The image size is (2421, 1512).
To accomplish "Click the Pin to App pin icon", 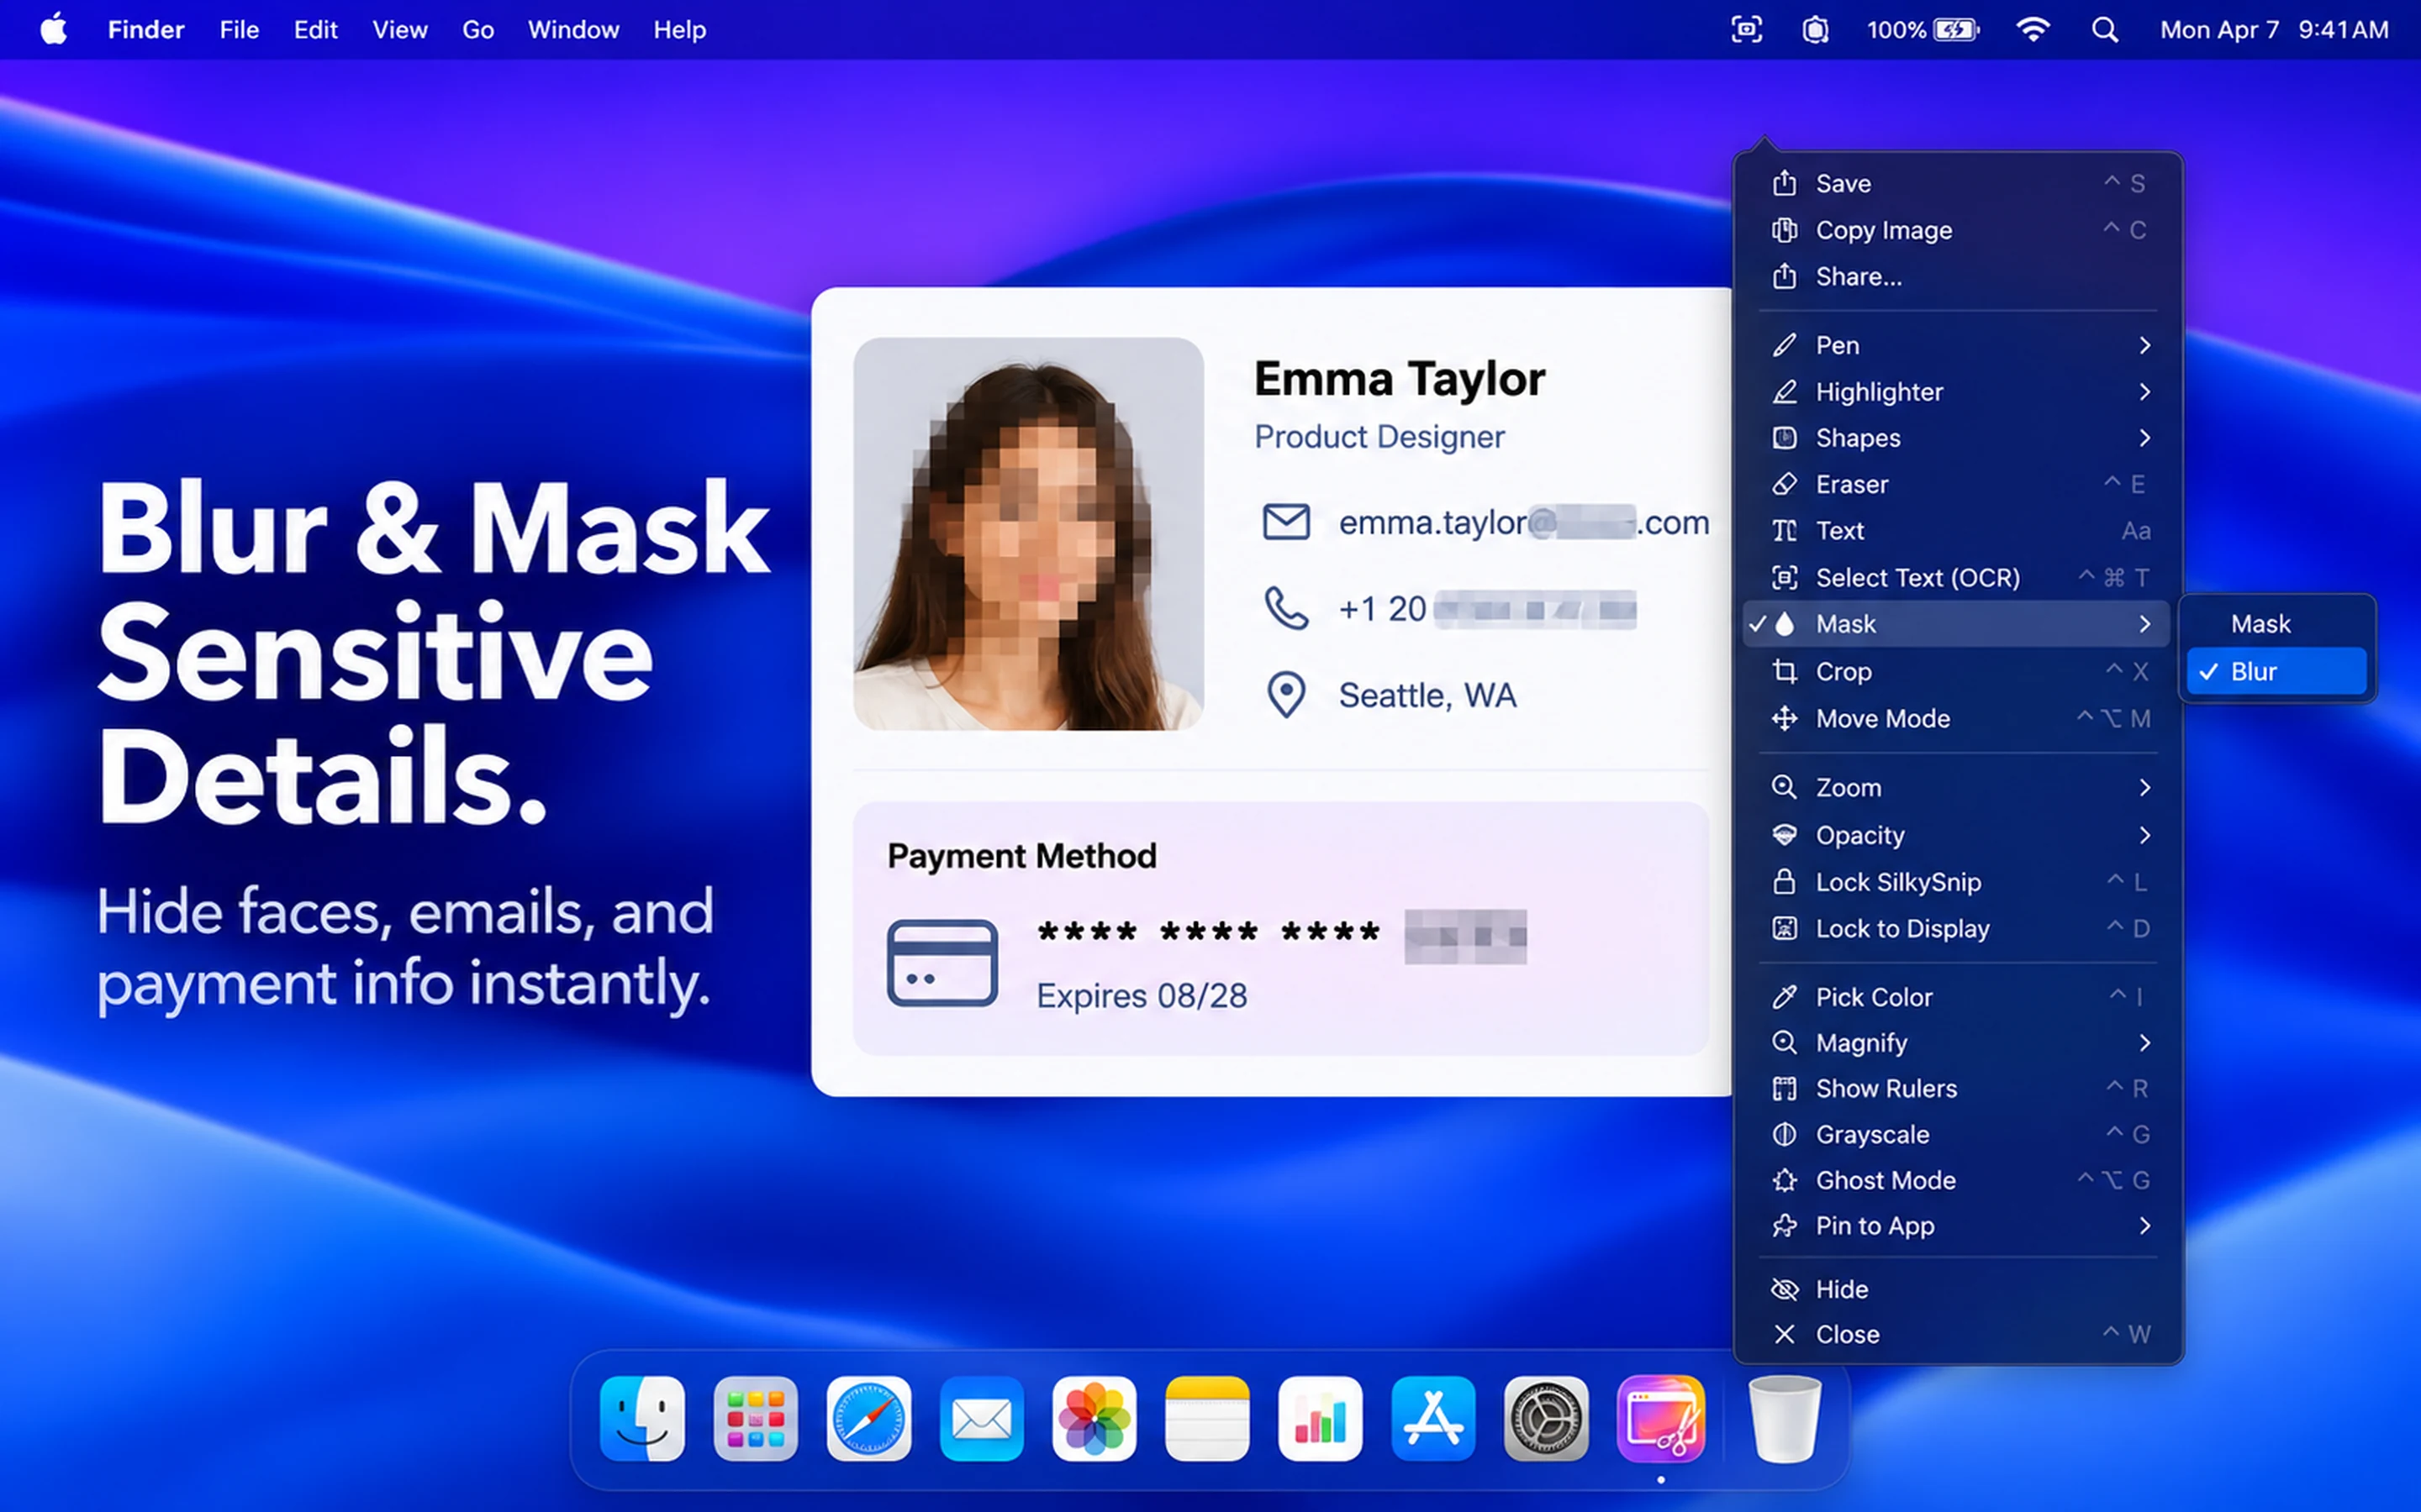I will point(1784,1226).
